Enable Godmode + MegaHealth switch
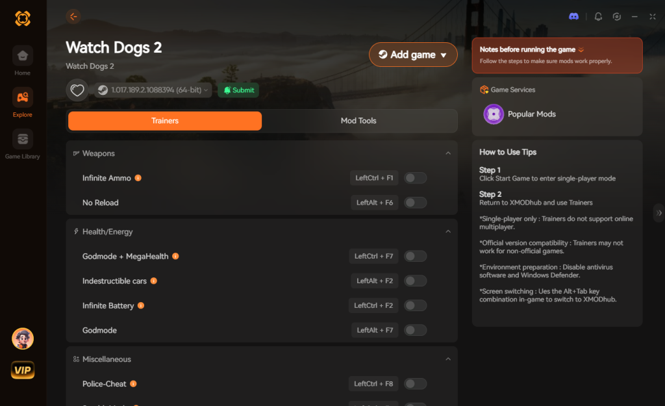 click(415, 256)
